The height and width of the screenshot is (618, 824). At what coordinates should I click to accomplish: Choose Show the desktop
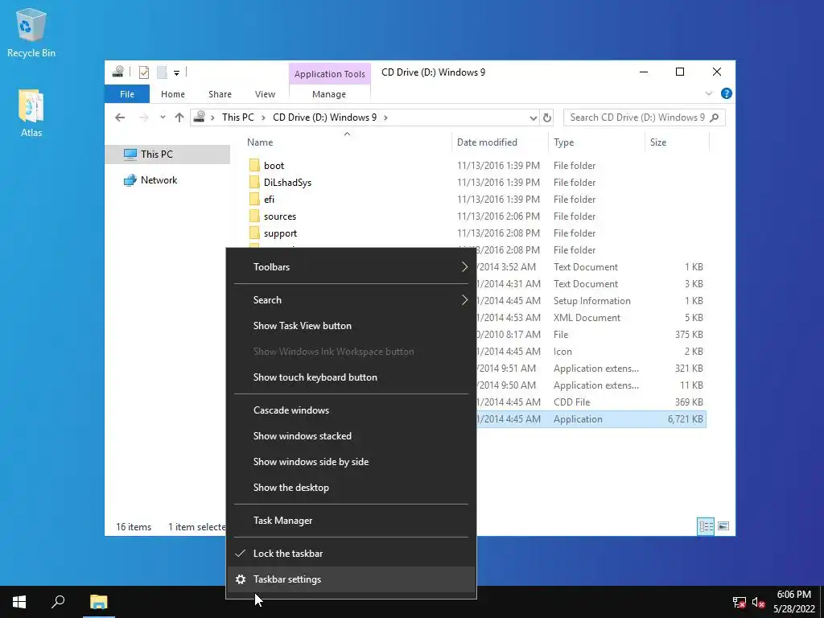pyautogui.click(x=351, y=488)
